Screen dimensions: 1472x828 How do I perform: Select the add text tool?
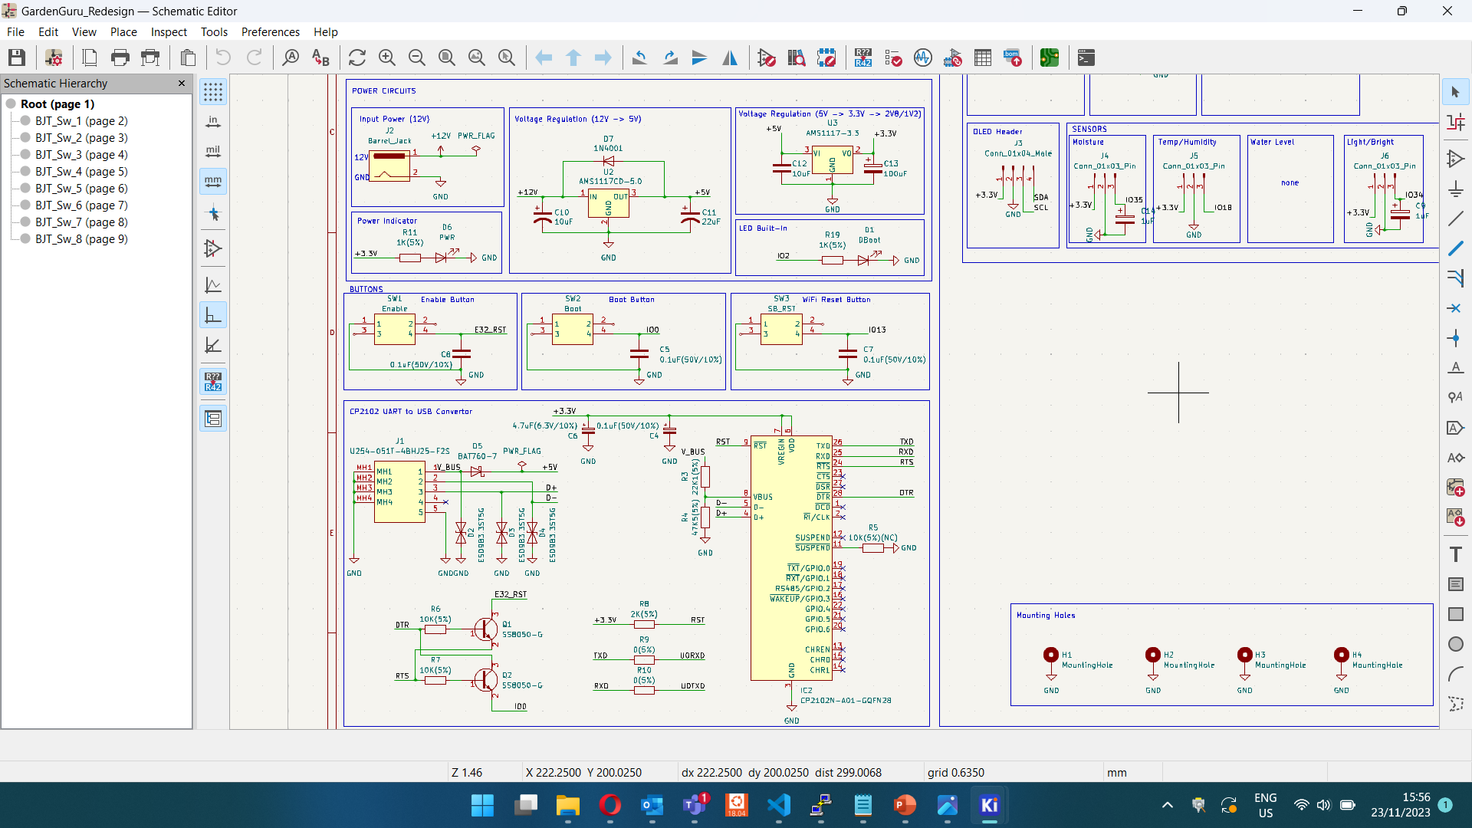coord(1455,554)
